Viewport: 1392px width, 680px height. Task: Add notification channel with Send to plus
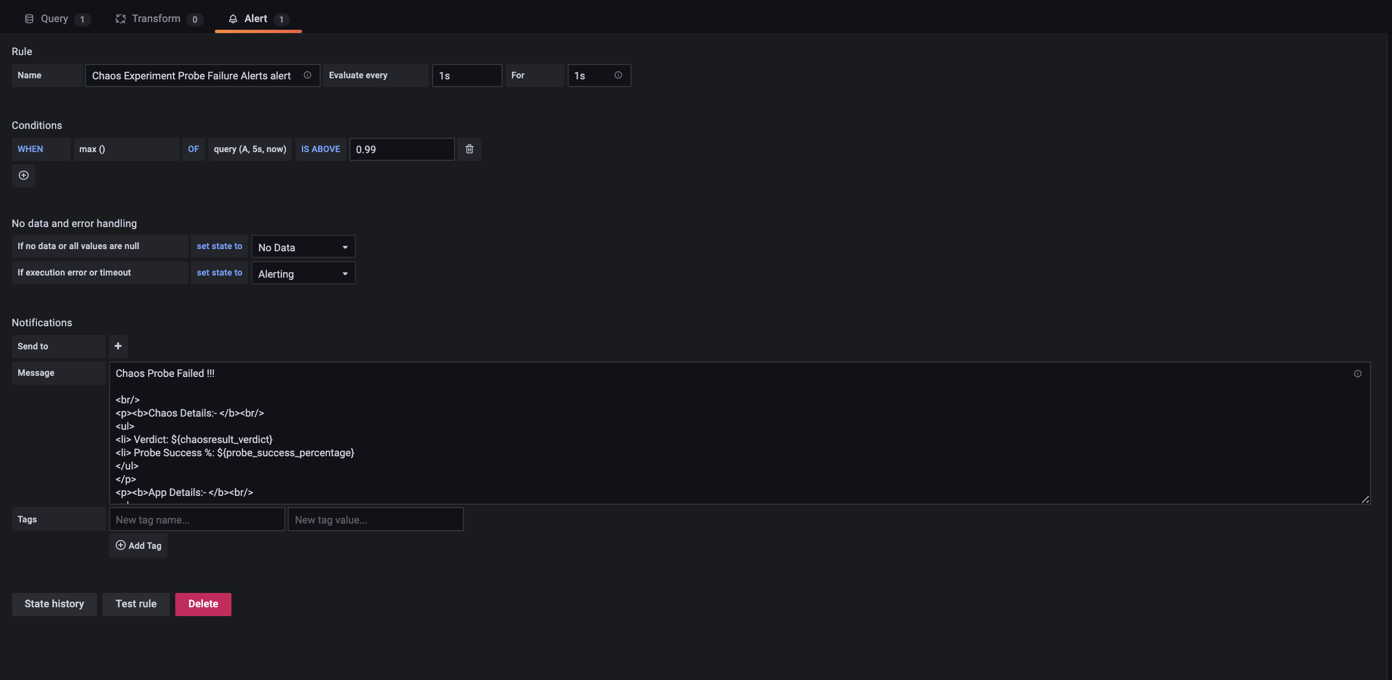coord(118,346)
